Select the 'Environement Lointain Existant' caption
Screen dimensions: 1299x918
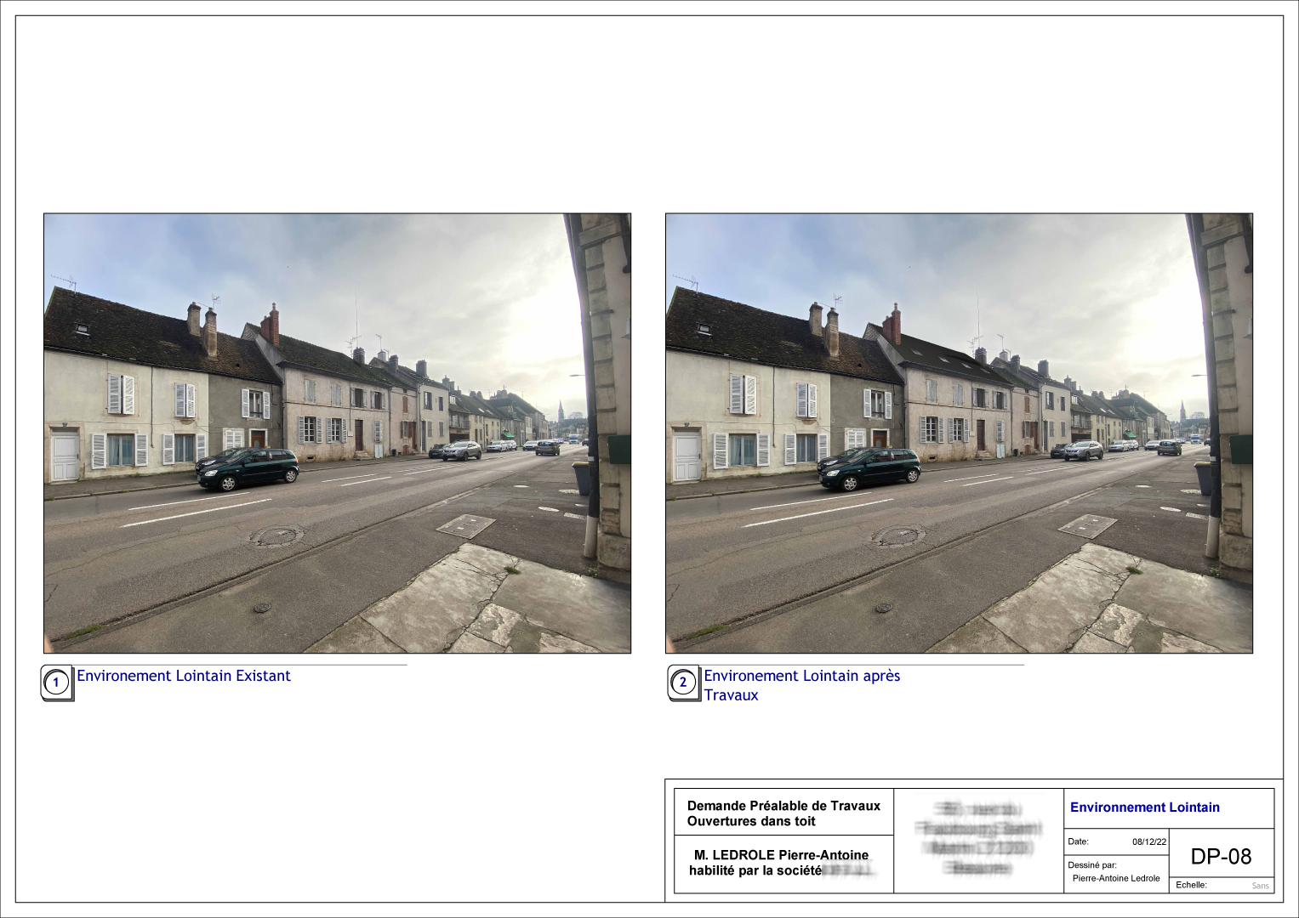(x=184, y=676)
